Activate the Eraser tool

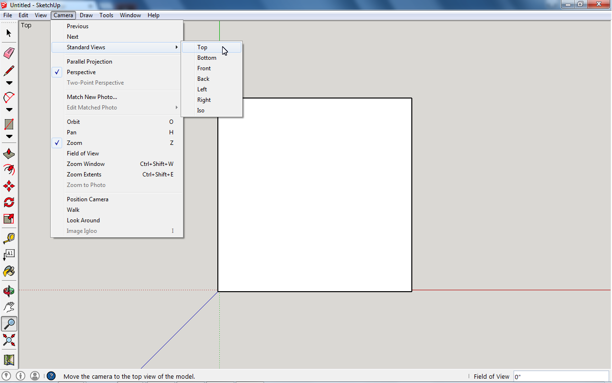8,53
